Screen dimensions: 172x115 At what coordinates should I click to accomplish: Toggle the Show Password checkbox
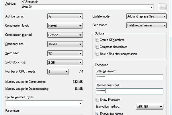point(97,100)
